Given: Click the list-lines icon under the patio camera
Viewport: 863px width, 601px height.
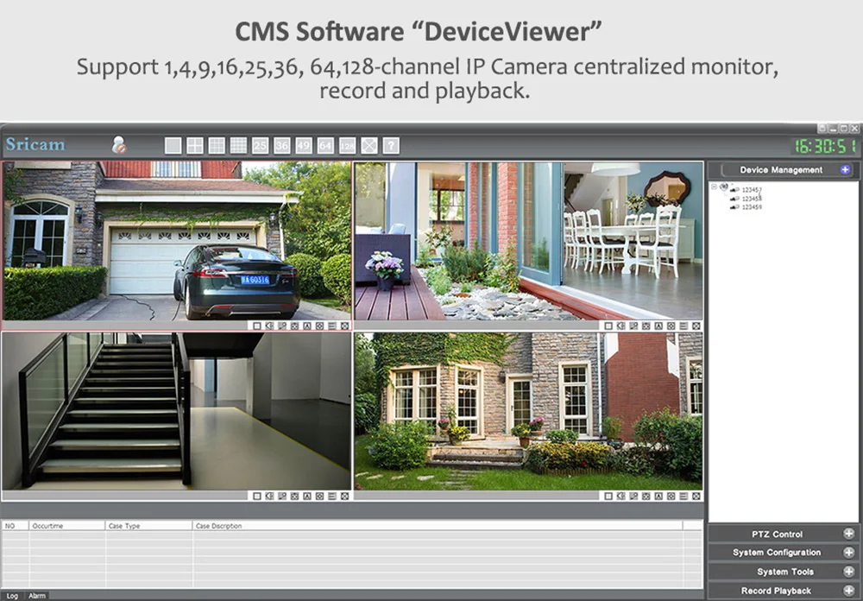Looking at the screenshot, I should [x=683, y=326].
